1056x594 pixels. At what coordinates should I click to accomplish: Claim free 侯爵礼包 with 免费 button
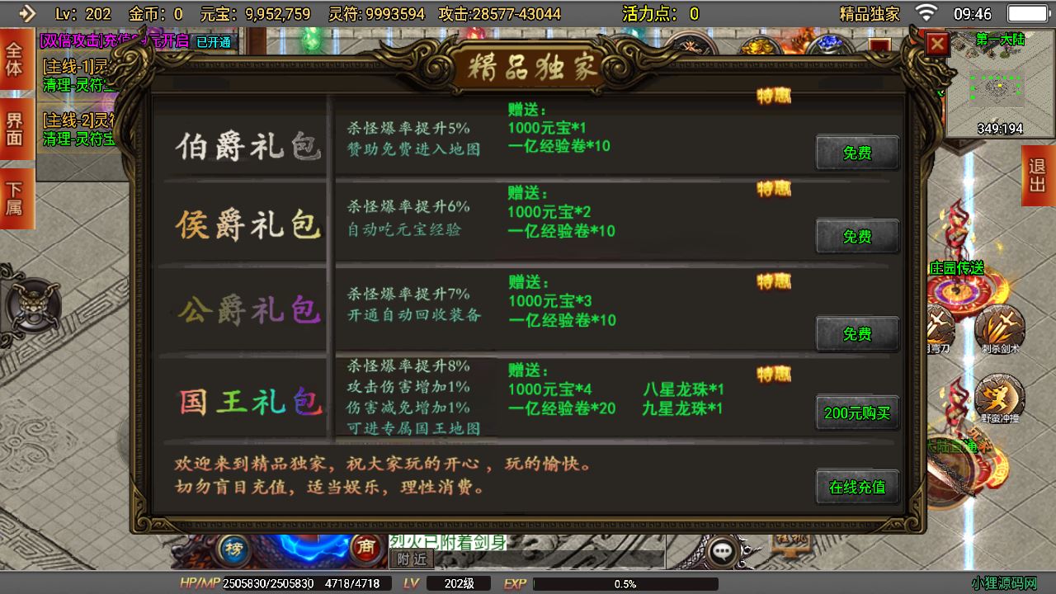(x=857, y=237)
